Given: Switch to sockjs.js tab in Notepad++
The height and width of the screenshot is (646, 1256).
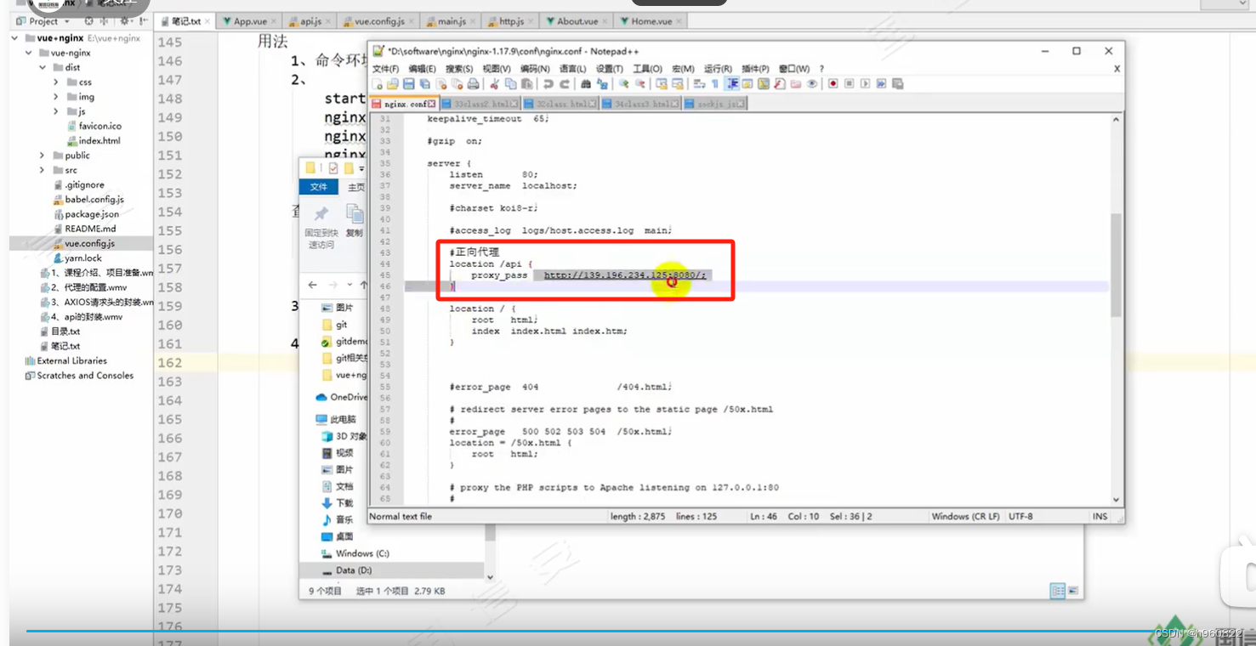Looking at the screenshot, I should [x=715, y=104].
